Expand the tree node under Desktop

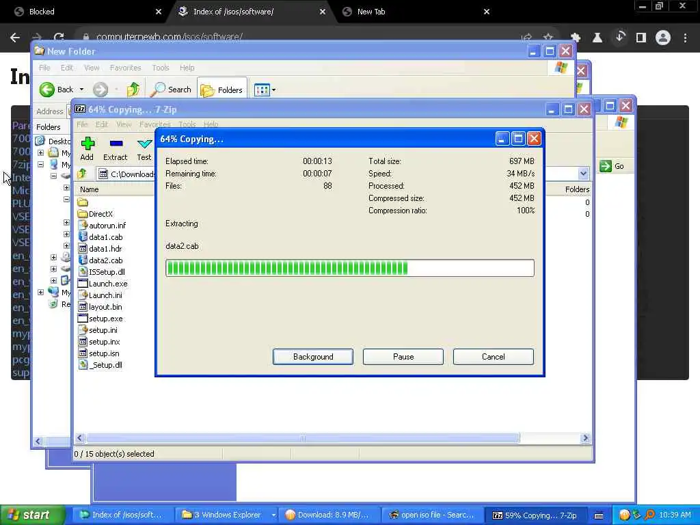40,152
